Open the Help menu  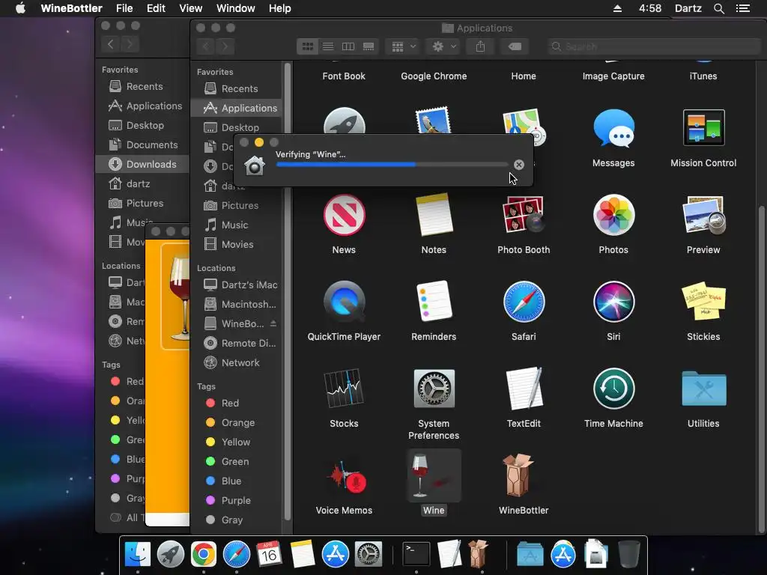280,8
